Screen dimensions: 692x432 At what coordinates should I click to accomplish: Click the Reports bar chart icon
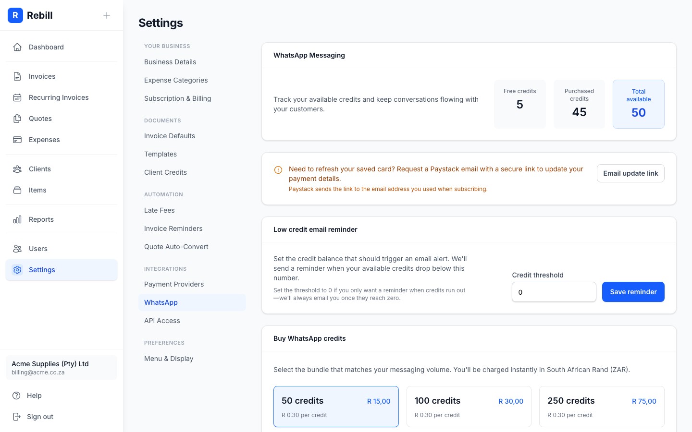tap(17, 219)
